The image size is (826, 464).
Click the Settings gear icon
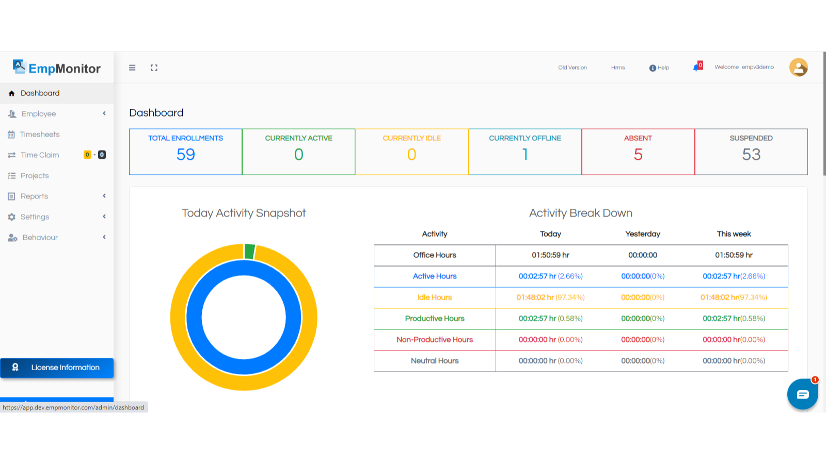pyautogui.click(x=11, y=217)
